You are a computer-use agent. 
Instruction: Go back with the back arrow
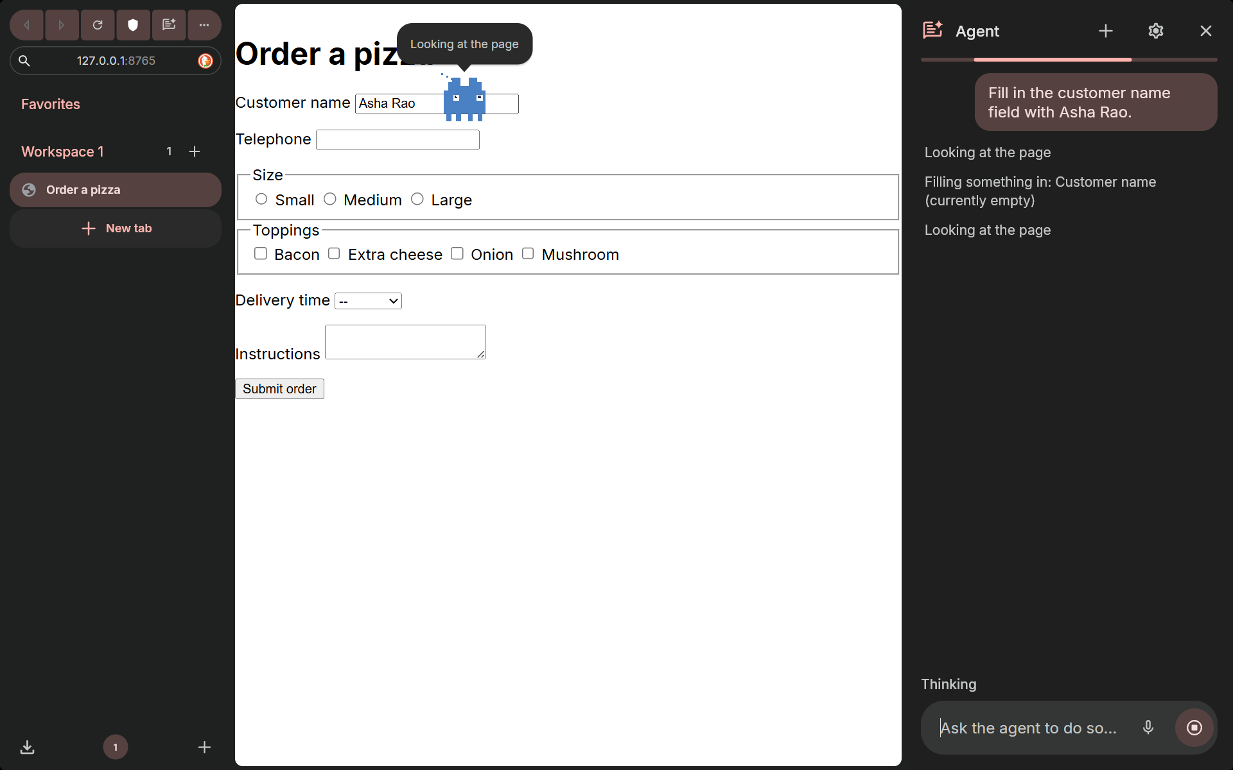[27, 25]
